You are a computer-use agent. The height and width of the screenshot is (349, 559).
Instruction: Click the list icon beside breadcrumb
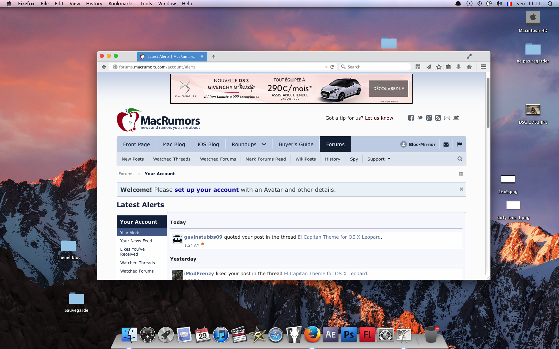tap(461, 174)
